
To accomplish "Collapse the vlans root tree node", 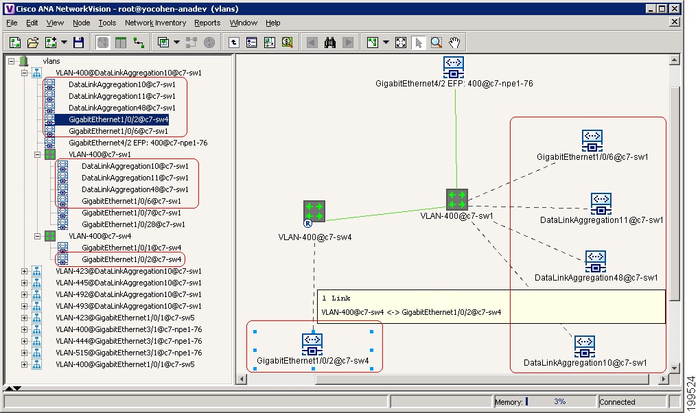I will [x=11, y=61].
